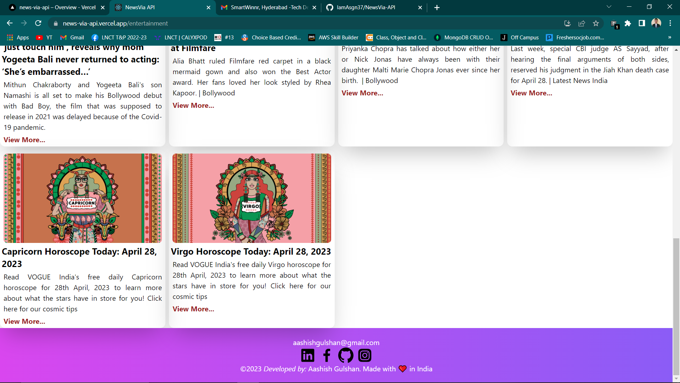Viewport: 680px width, 383px height.
Task: Open the Choice Based Credi... bookmark
Action: pos(271,38)
